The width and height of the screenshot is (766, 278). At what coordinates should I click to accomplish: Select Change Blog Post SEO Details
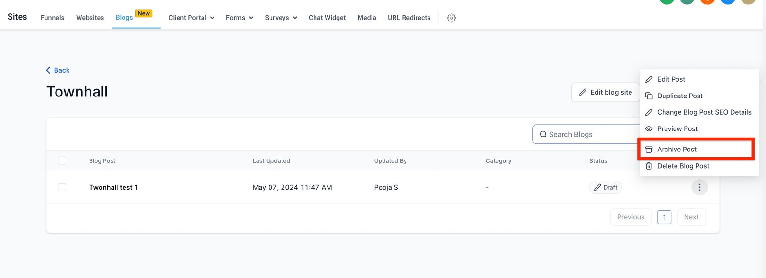point(704,112)
